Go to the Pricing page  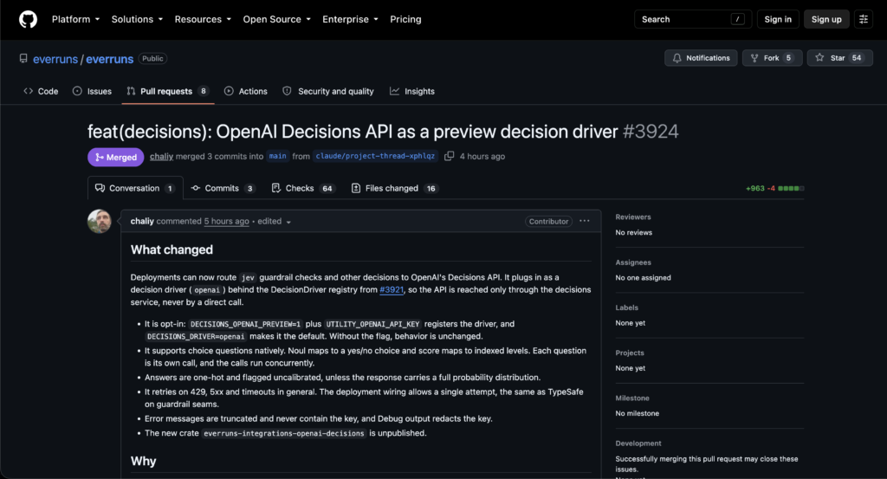pyautogui.click(x=405, y=19)
